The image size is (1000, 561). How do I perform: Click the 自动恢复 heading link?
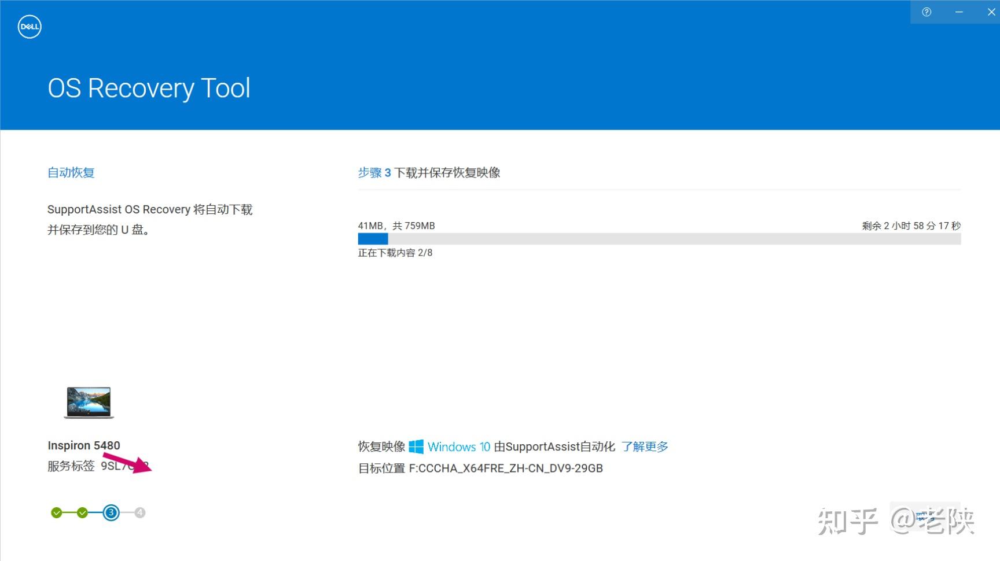click(71, 172)
